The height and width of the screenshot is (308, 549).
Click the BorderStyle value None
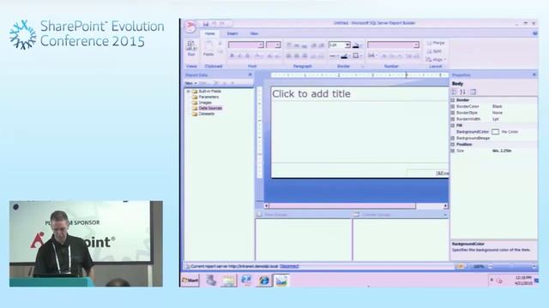[497, 113]
